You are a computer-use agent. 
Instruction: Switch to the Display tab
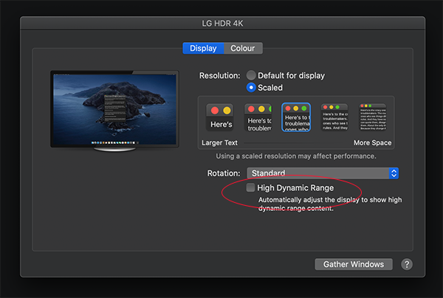[203, 48]
